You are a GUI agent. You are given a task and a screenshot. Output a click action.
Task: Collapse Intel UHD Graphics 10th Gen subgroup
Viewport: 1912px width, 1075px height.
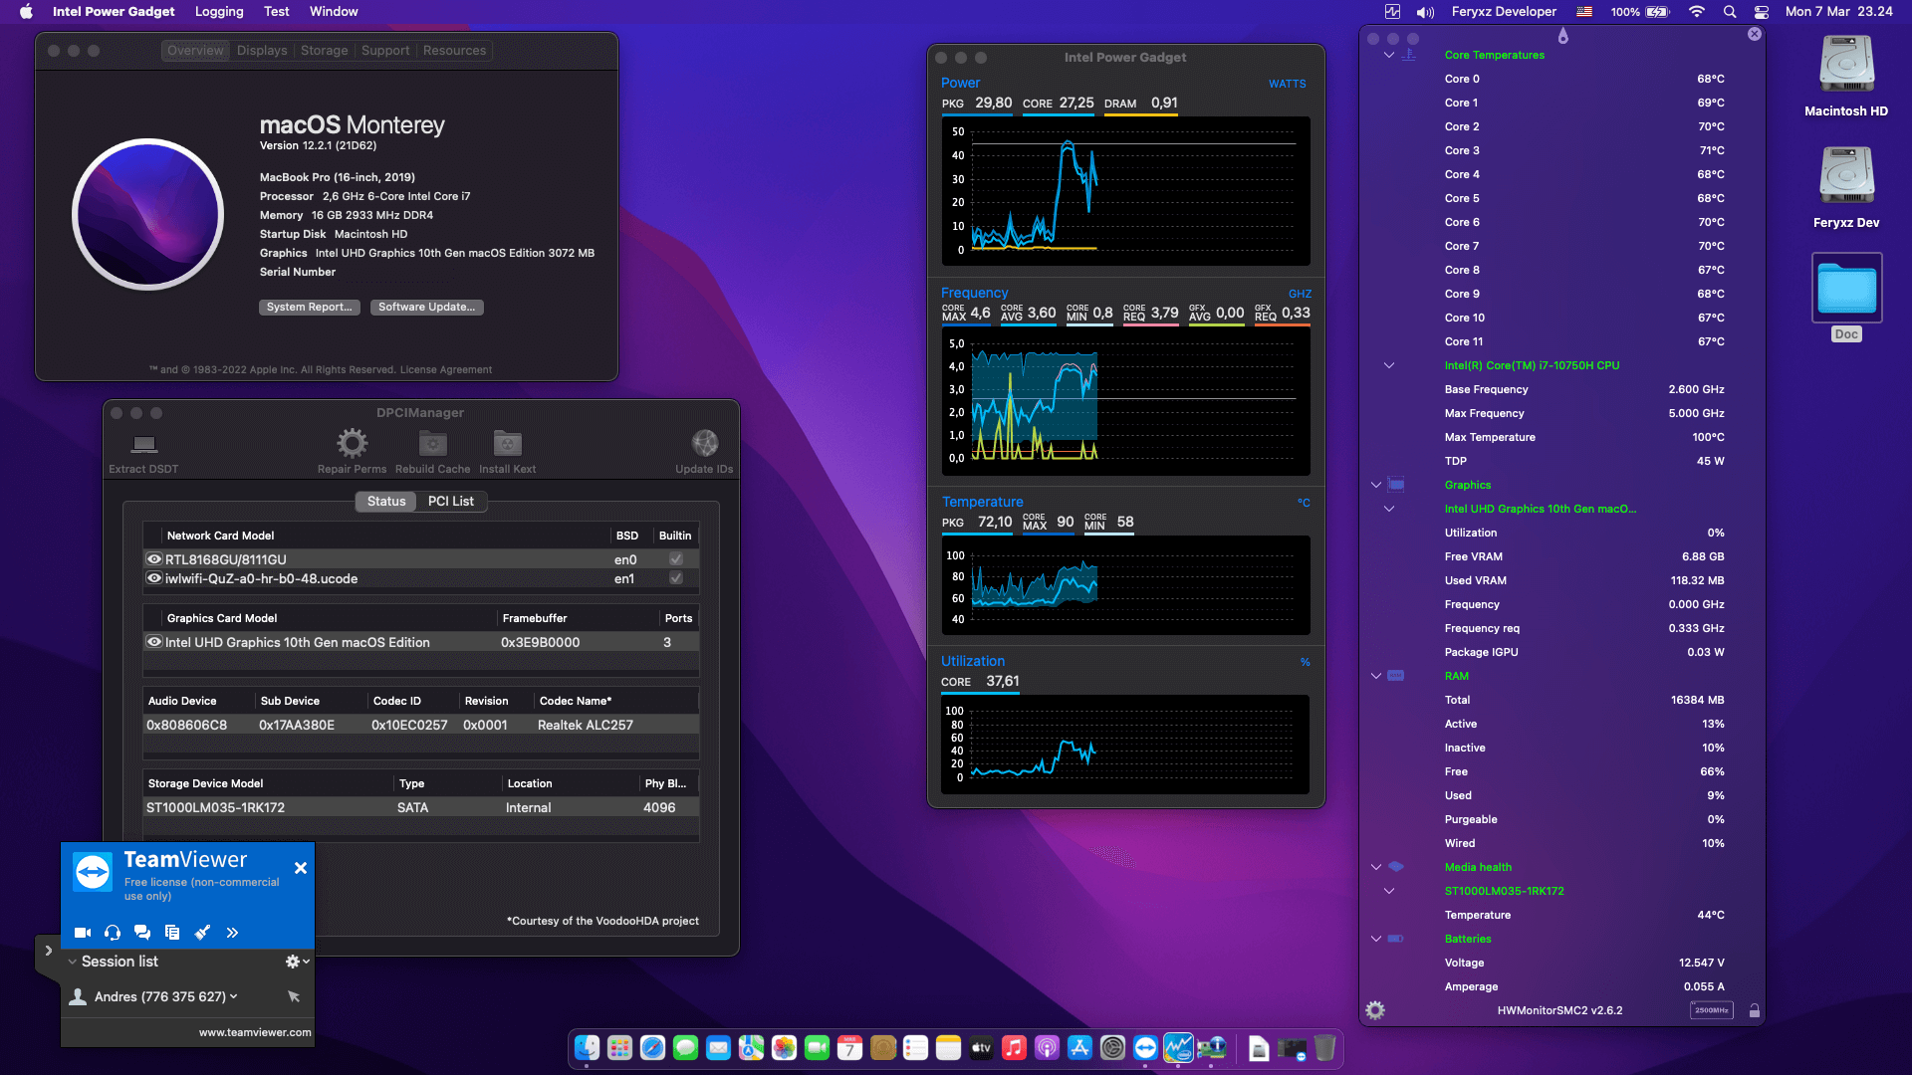click(x=1389, y=509)
